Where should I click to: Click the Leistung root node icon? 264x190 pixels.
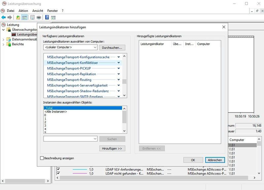(x=4, y=25)
